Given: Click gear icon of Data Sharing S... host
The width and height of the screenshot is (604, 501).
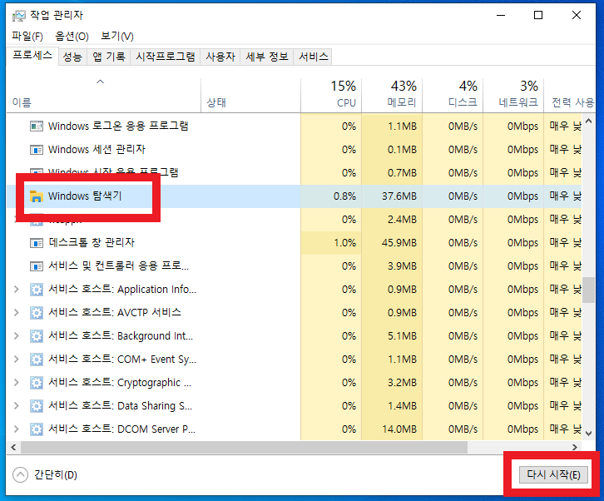Looking at the screenshot, I should point(37,406).
